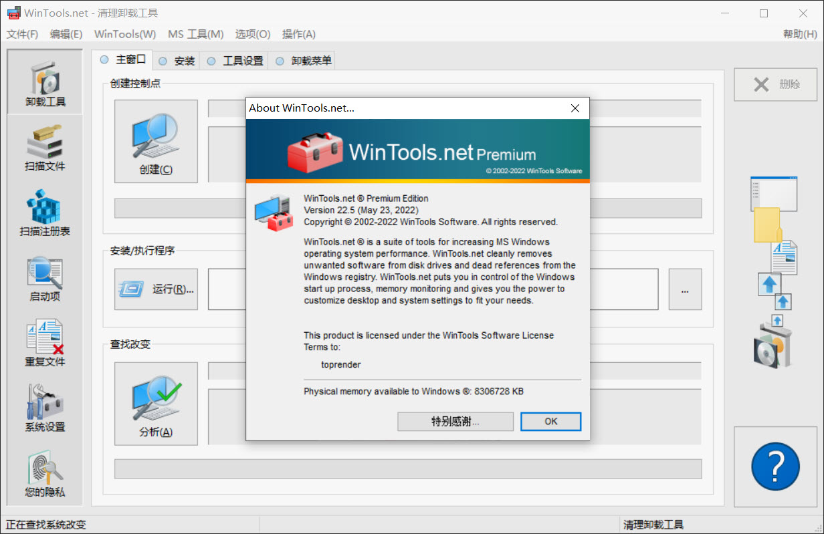The image size is (824, 534).
Task: Click the program path input field
Action: pos(433,289)
